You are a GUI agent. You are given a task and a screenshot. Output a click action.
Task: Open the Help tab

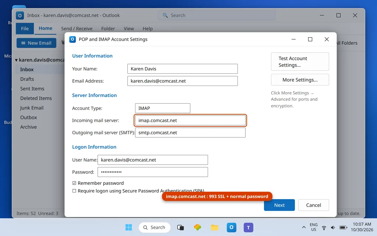point(148,28)
